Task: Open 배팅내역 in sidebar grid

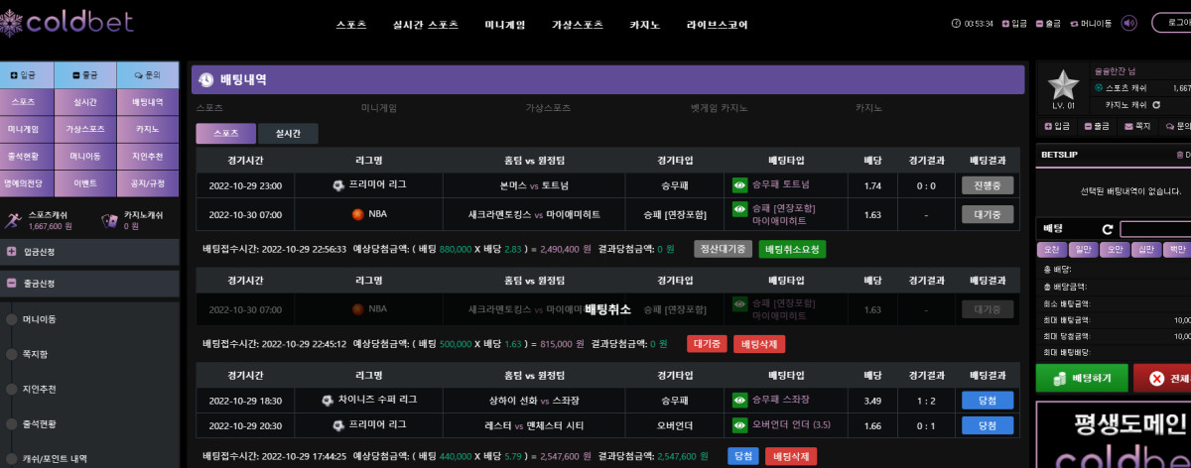Action: pyautogui.click(x=147, y=101)
